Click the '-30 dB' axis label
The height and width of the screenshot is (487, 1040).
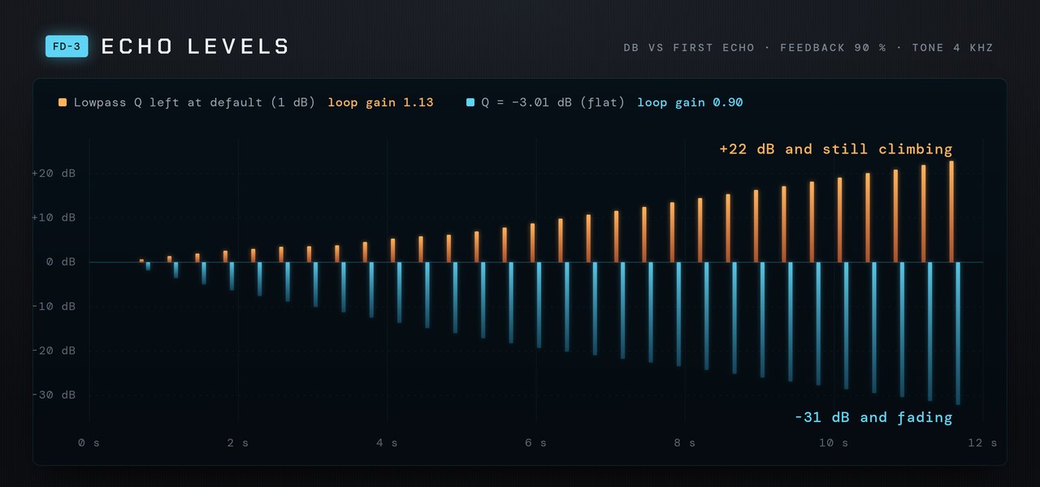54,395
